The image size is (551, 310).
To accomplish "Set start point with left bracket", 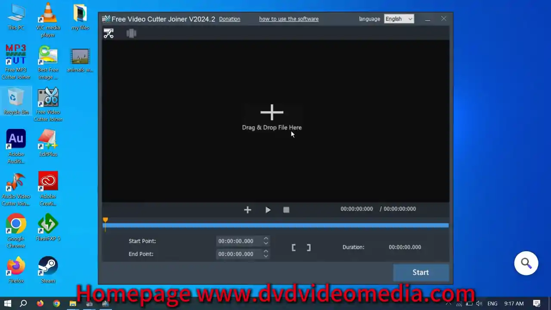I will 294,247.
